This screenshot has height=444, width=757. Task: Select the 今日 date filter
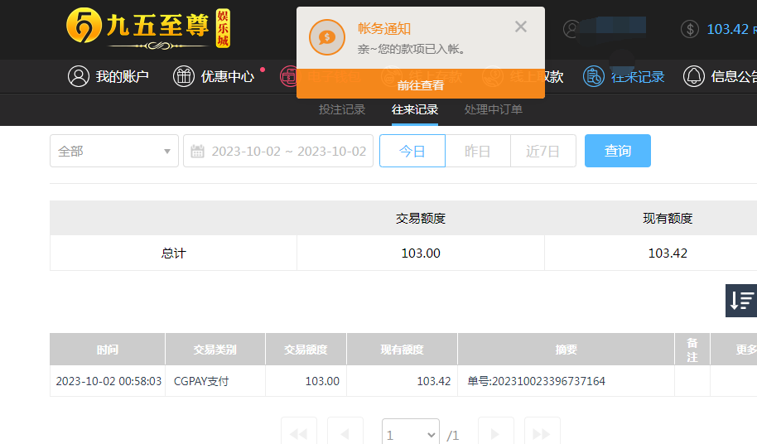[412, 151]
